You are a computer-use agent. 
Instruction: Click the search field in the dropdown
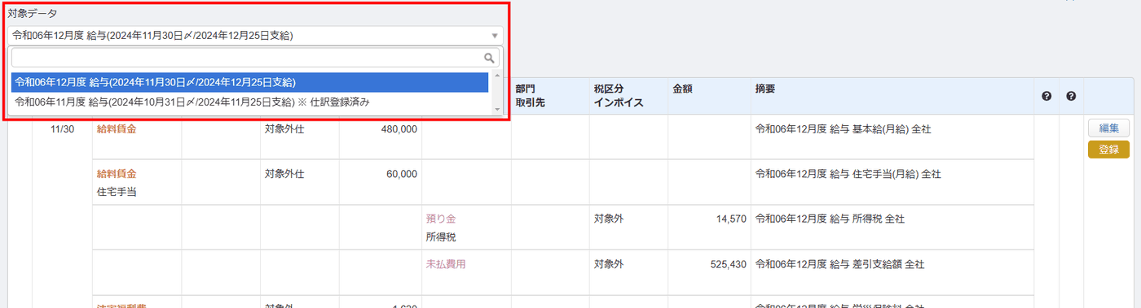coord(255,58)
